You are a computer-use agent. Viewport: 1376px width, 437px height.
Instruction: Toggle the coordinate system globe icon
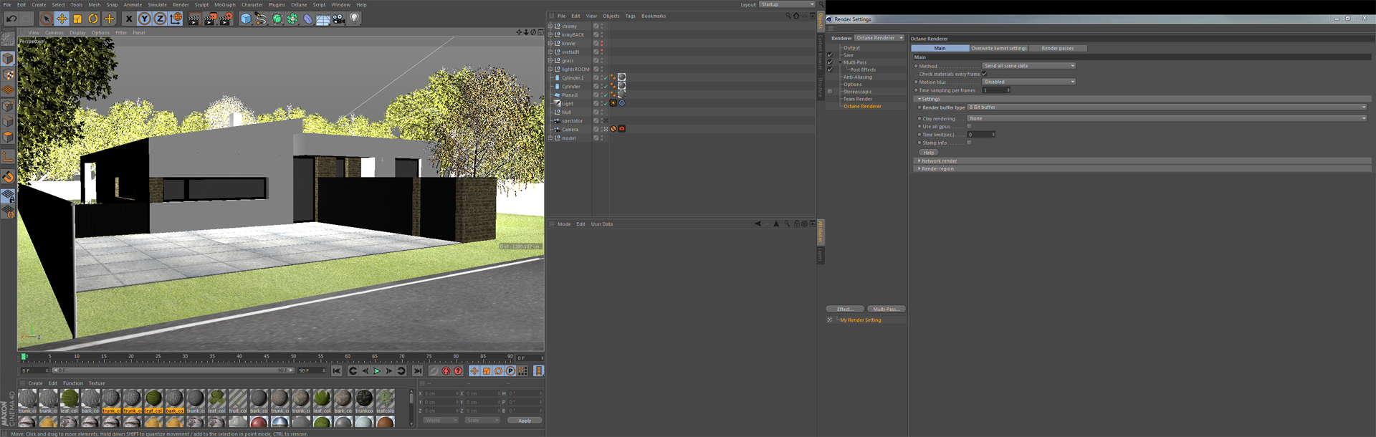pyautogui.click(x=176, y=19)
